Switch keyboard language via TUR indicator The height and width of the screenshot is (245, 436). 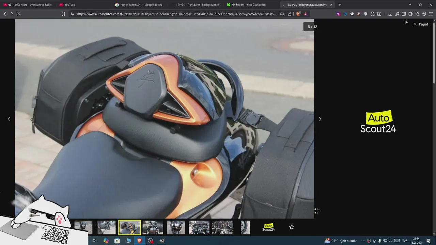tap(405, 241)
